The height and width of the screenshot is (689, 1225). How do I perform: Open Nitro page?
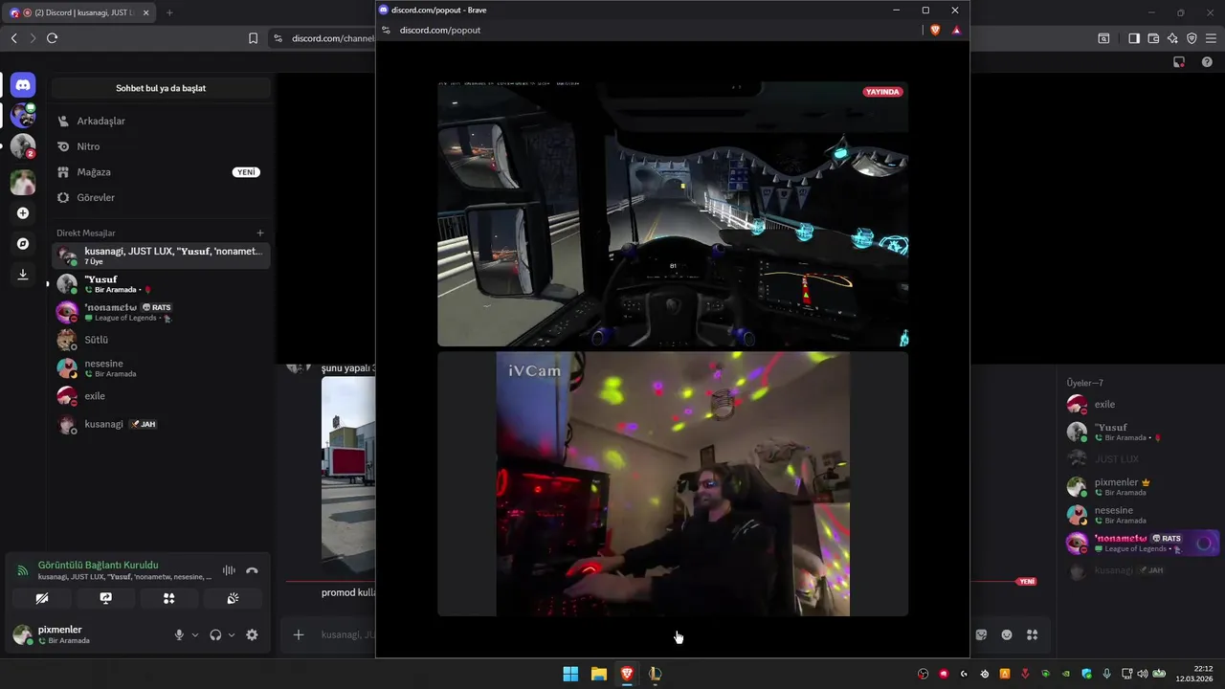[161, 146]
